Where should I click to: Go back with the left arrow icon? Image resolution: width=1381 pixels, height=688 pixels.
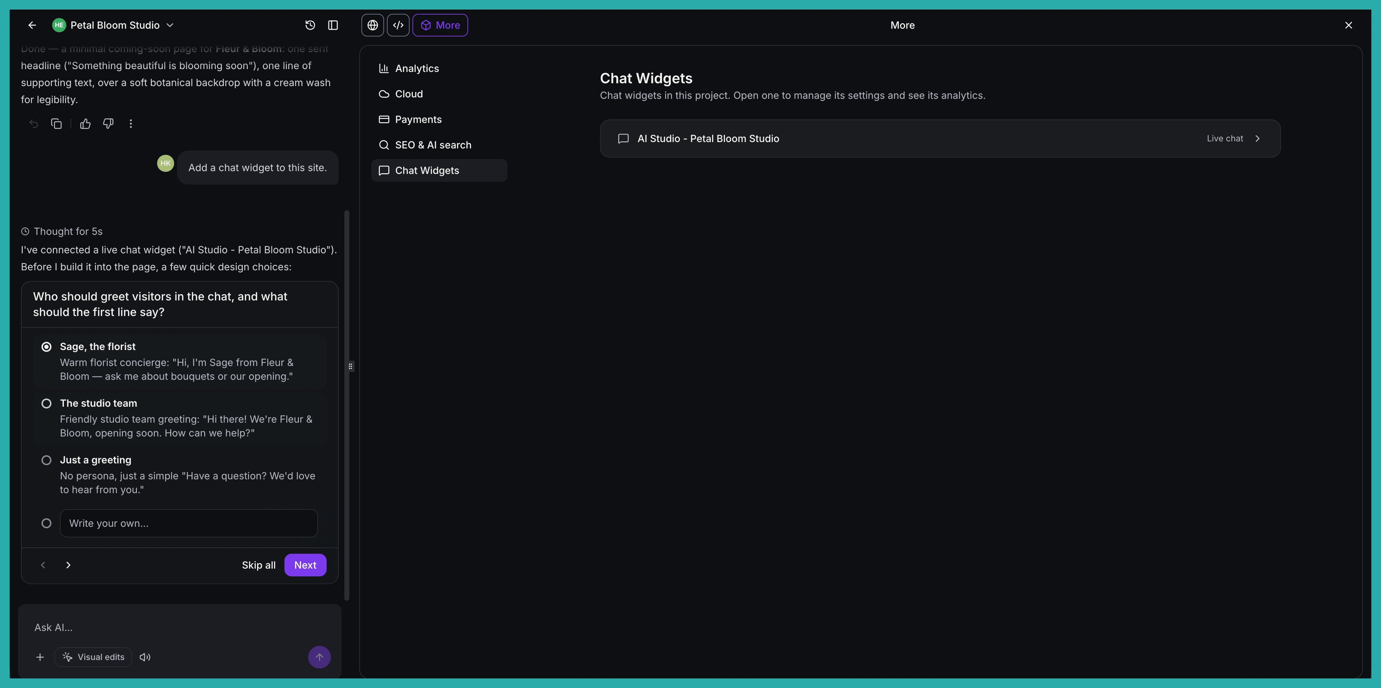(32, 25)
